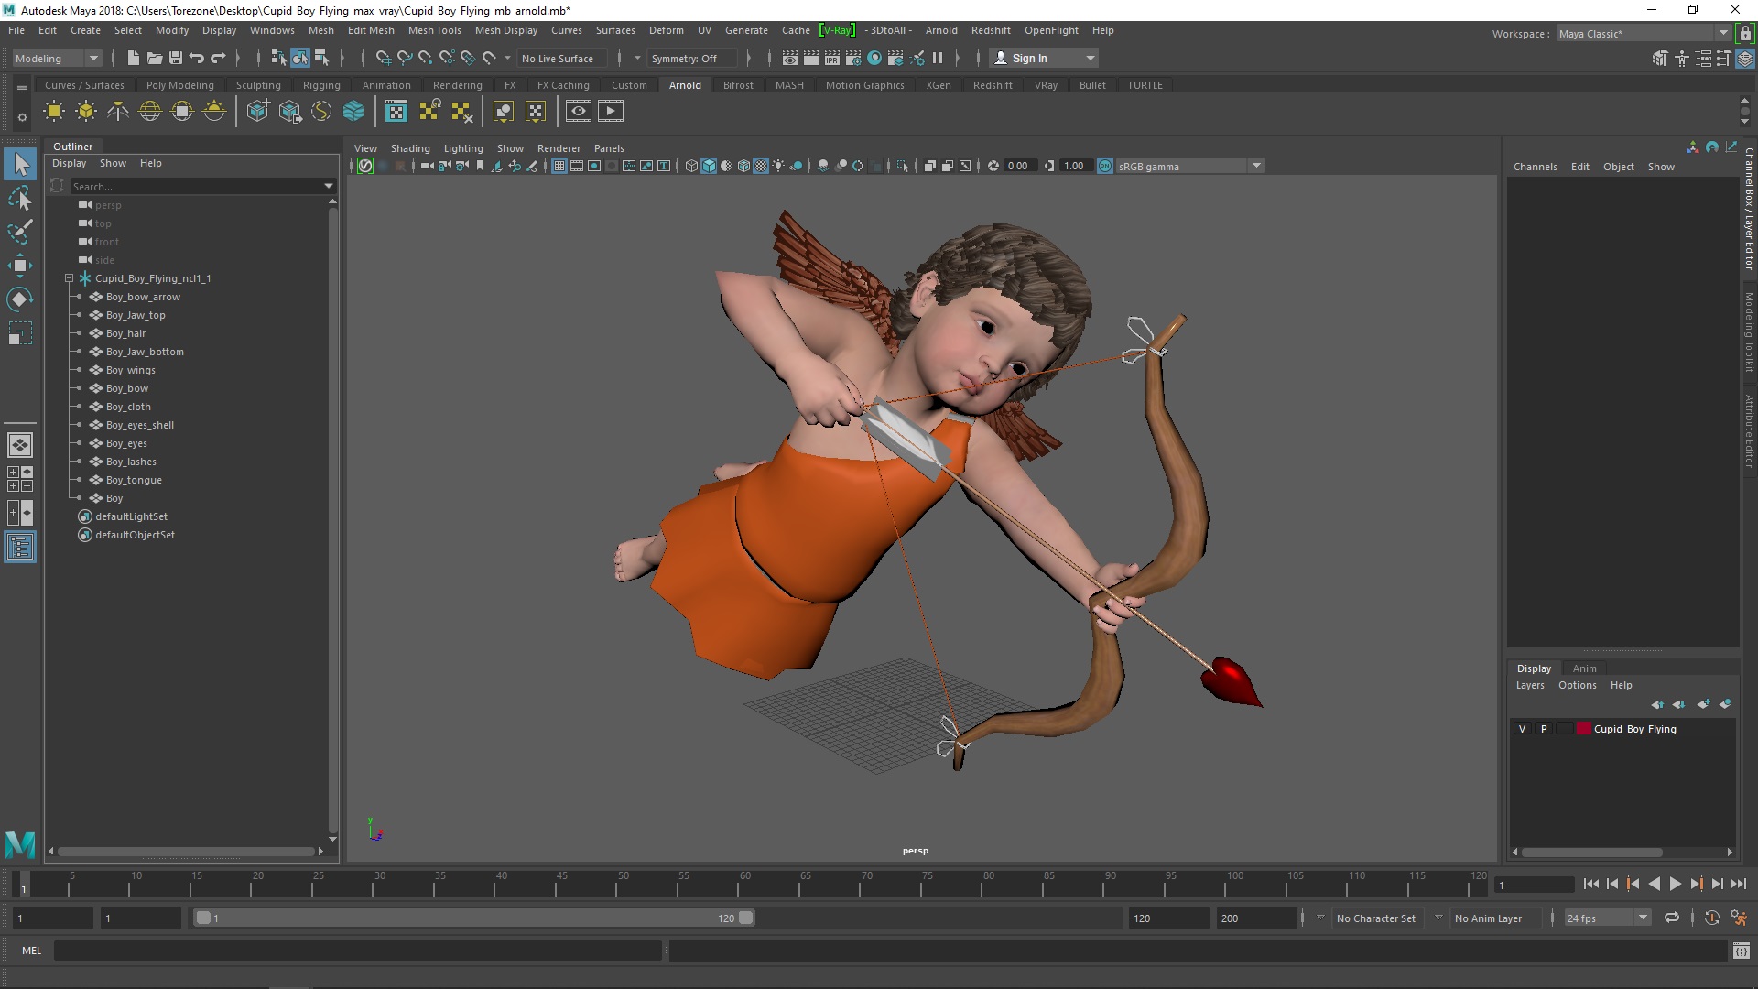1758x989 pixels.
Task: Click the Open Scene folder icon
Action: tap(155, 58)
